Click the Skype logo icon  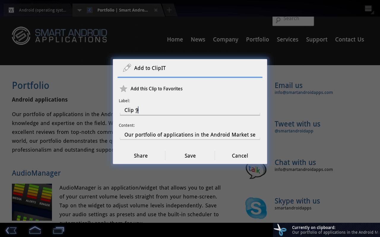[256, 208]
